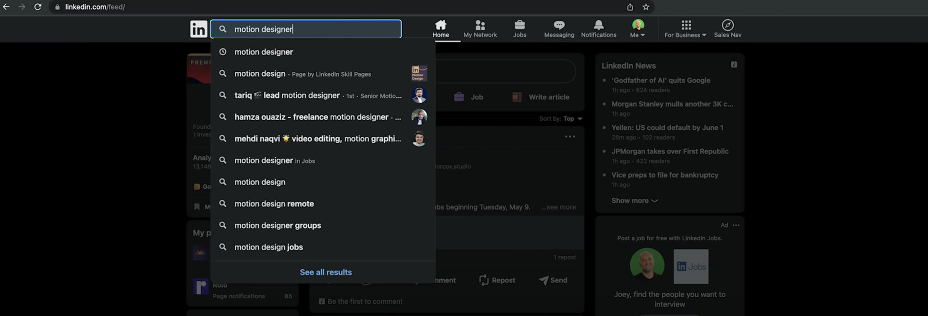Open the Me profile menu
Viewport: 928px width, 316px height.
tap(638, 29)
